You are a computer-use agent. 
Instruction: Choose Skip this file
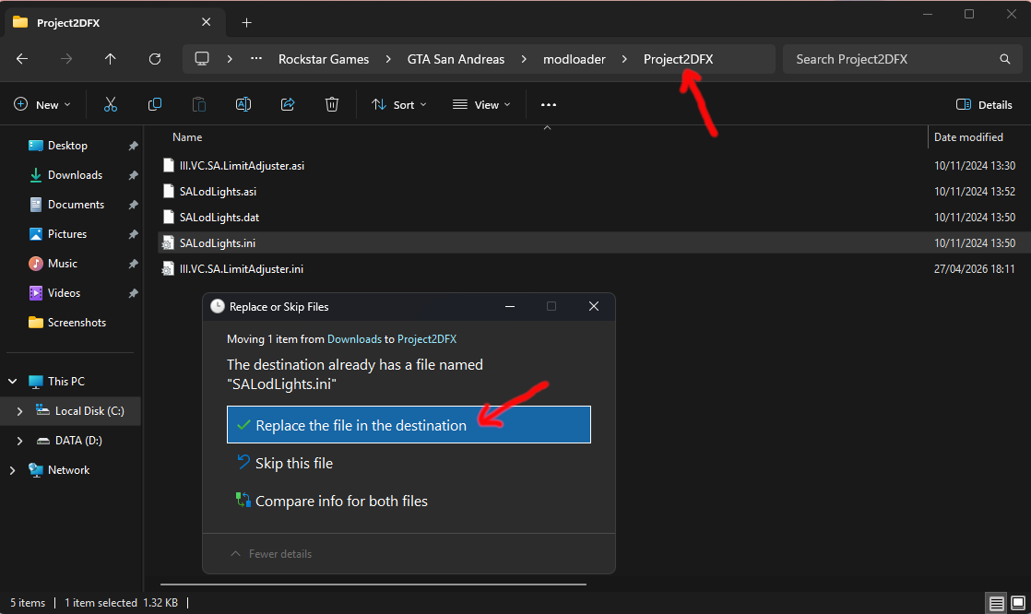294,463
